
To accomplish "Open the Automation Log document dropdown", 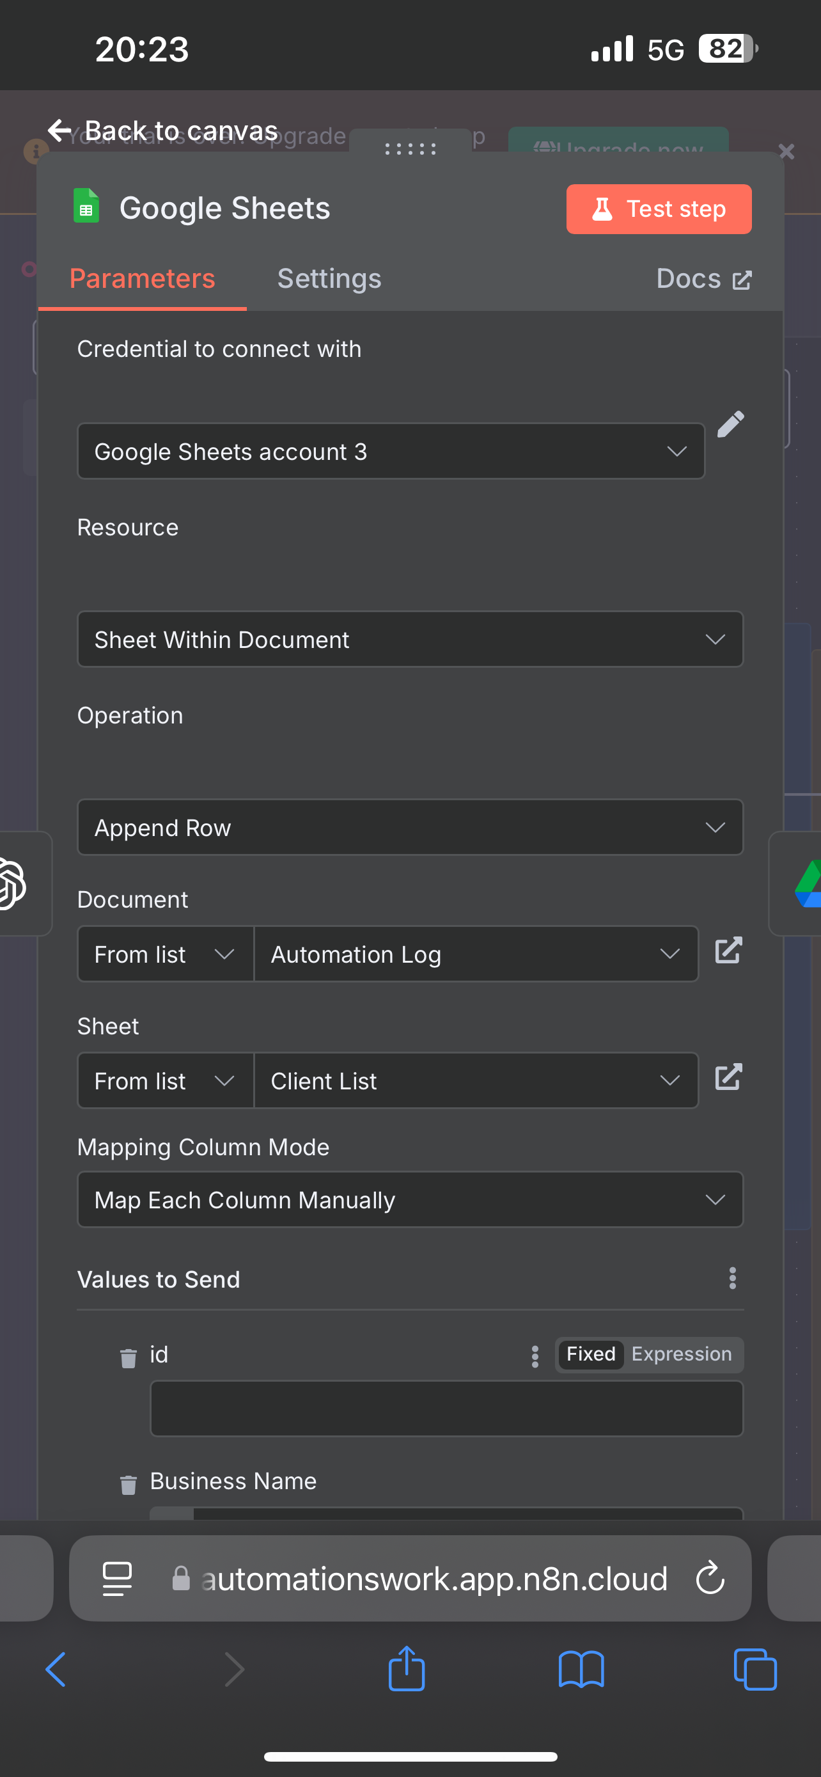I will 476,954.
